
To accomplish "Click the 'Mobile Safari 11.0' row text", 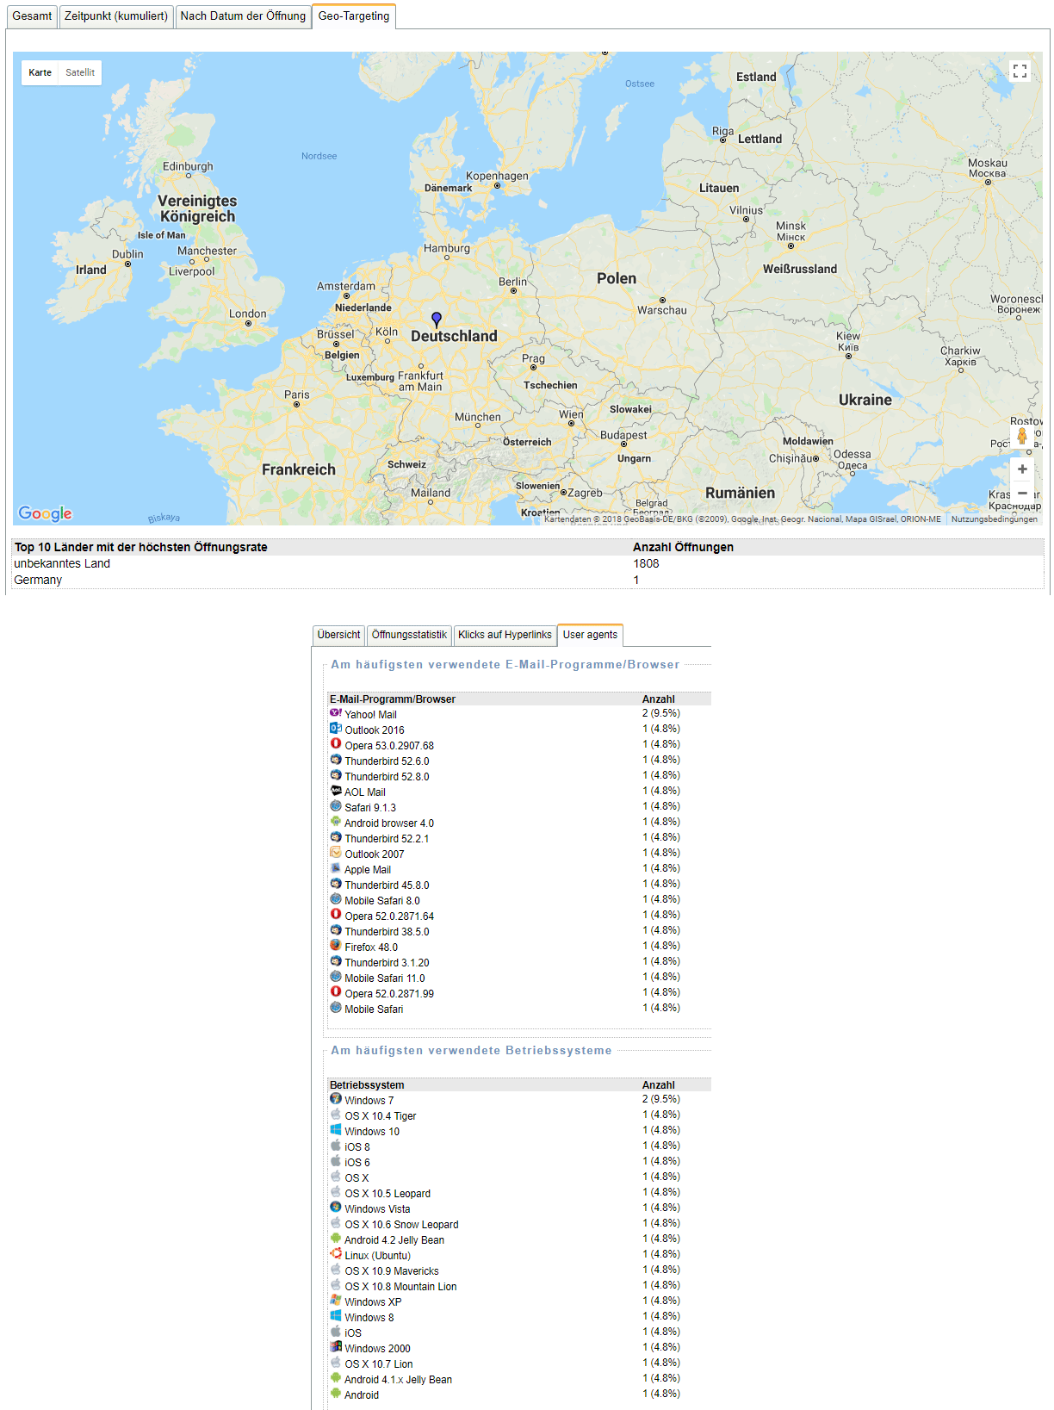I will (385, 978).
